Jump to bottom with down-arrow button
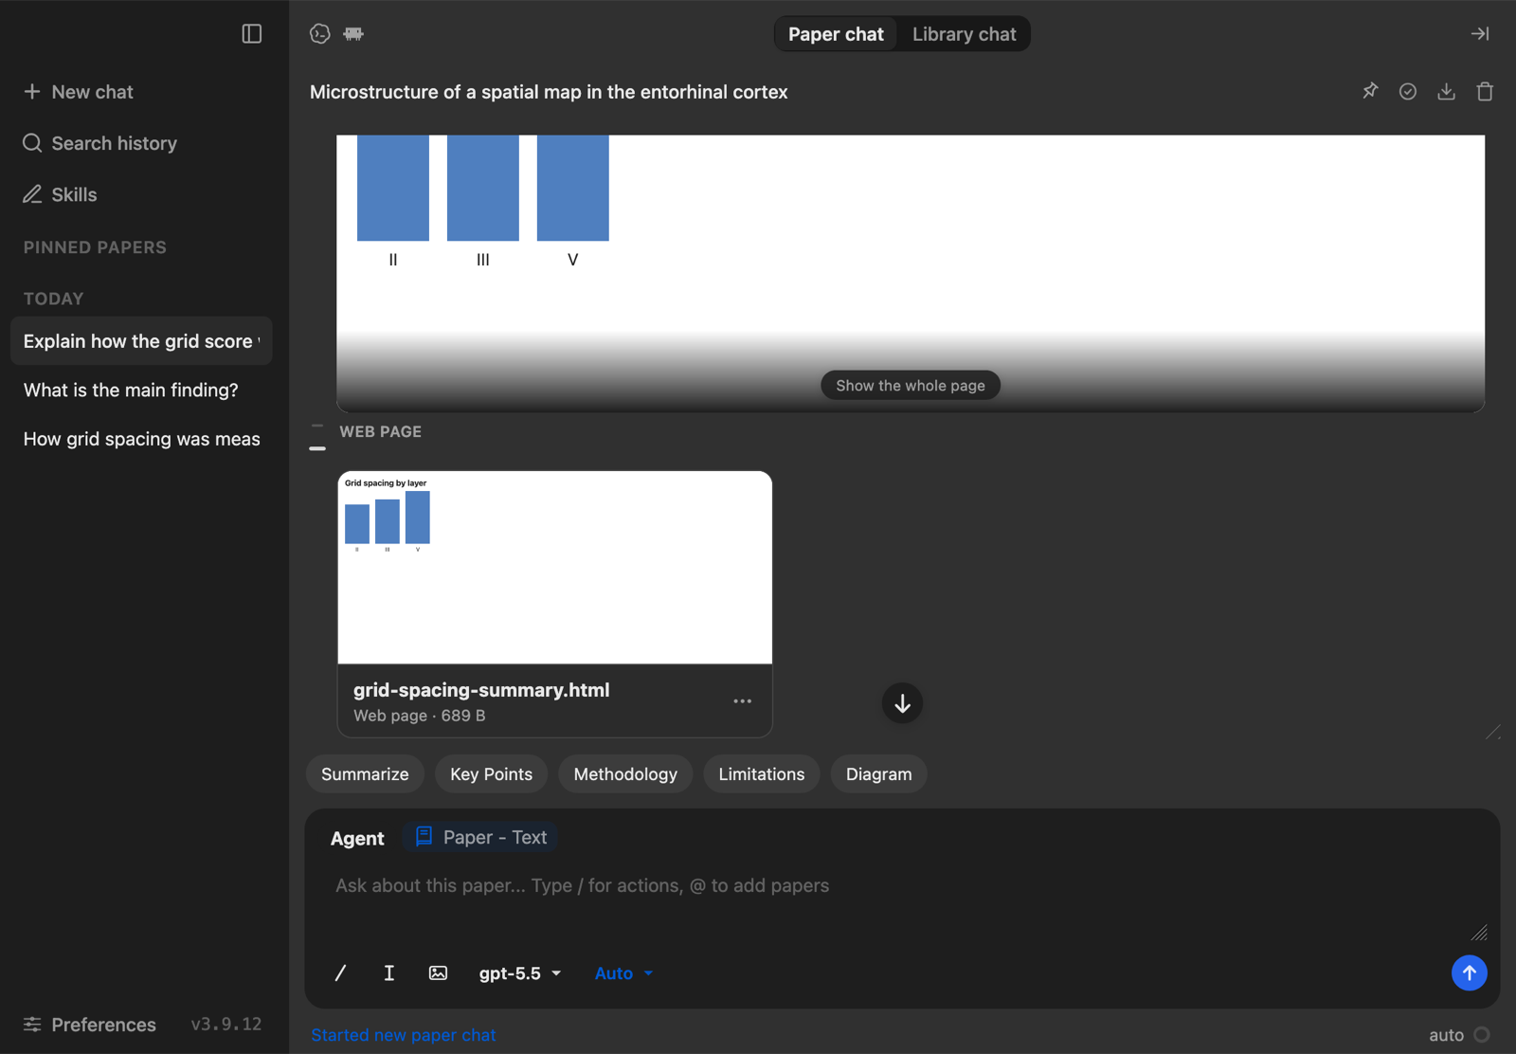1516x1054 pixels. [x=902, y=703]
